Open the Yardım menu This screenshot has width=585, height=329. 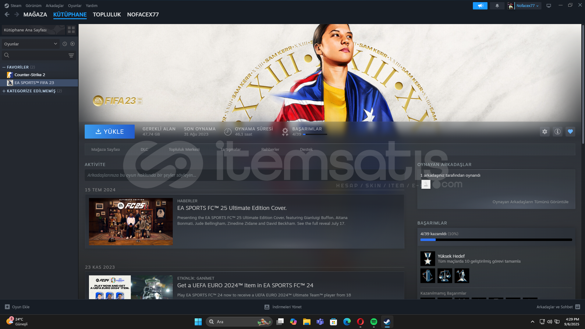(x=92, y=5)
